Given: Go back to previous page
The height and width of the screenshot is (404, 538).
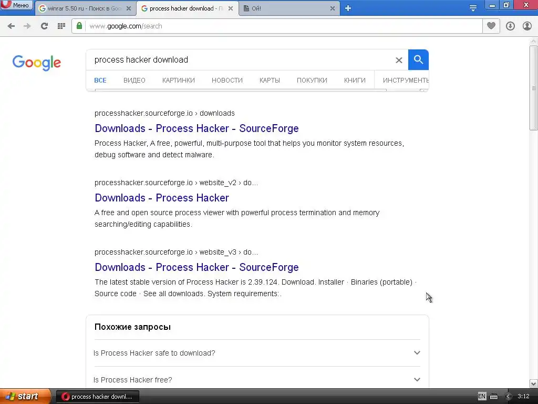Looking at the screenshot, I should pyautogui.click(x=11, y=26).
